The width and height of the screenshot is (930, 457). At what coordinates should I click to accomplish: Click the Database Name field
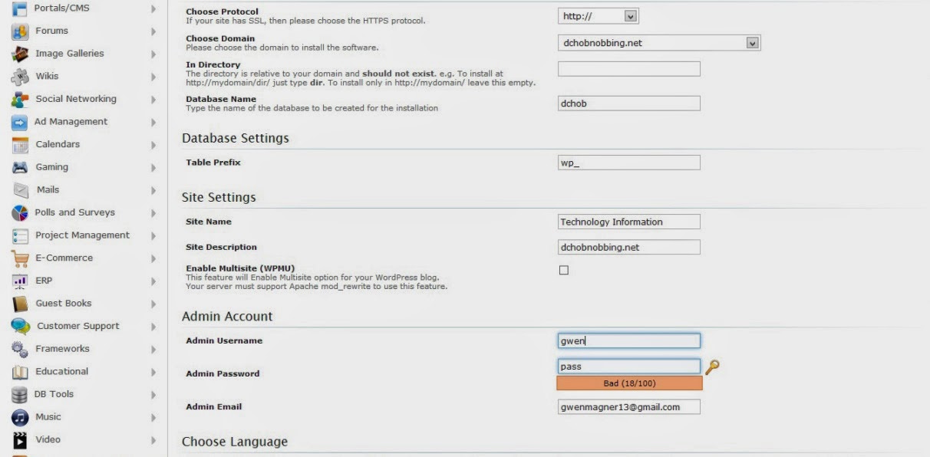629,104
